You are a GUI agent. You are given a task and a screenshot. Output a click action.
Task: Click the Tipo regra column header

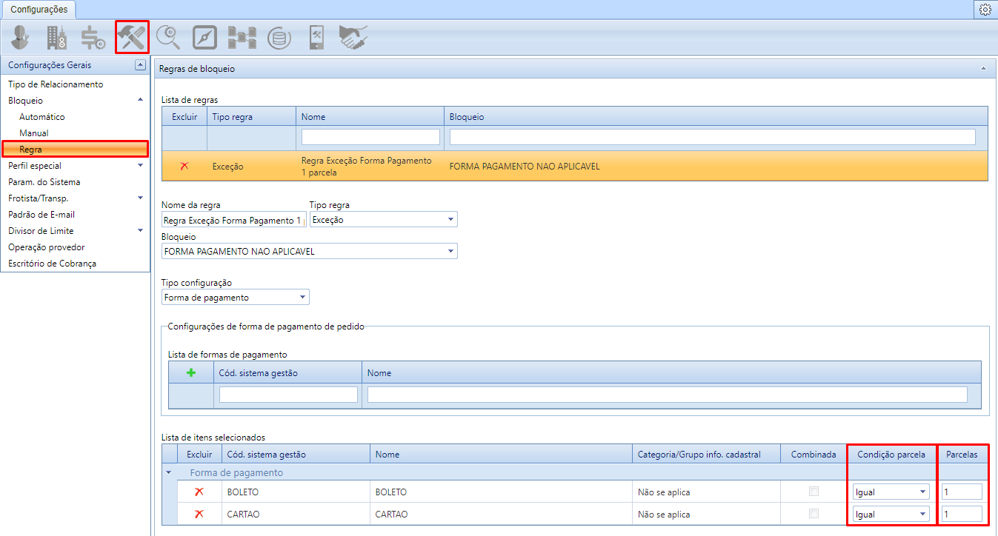click(252, 117)
